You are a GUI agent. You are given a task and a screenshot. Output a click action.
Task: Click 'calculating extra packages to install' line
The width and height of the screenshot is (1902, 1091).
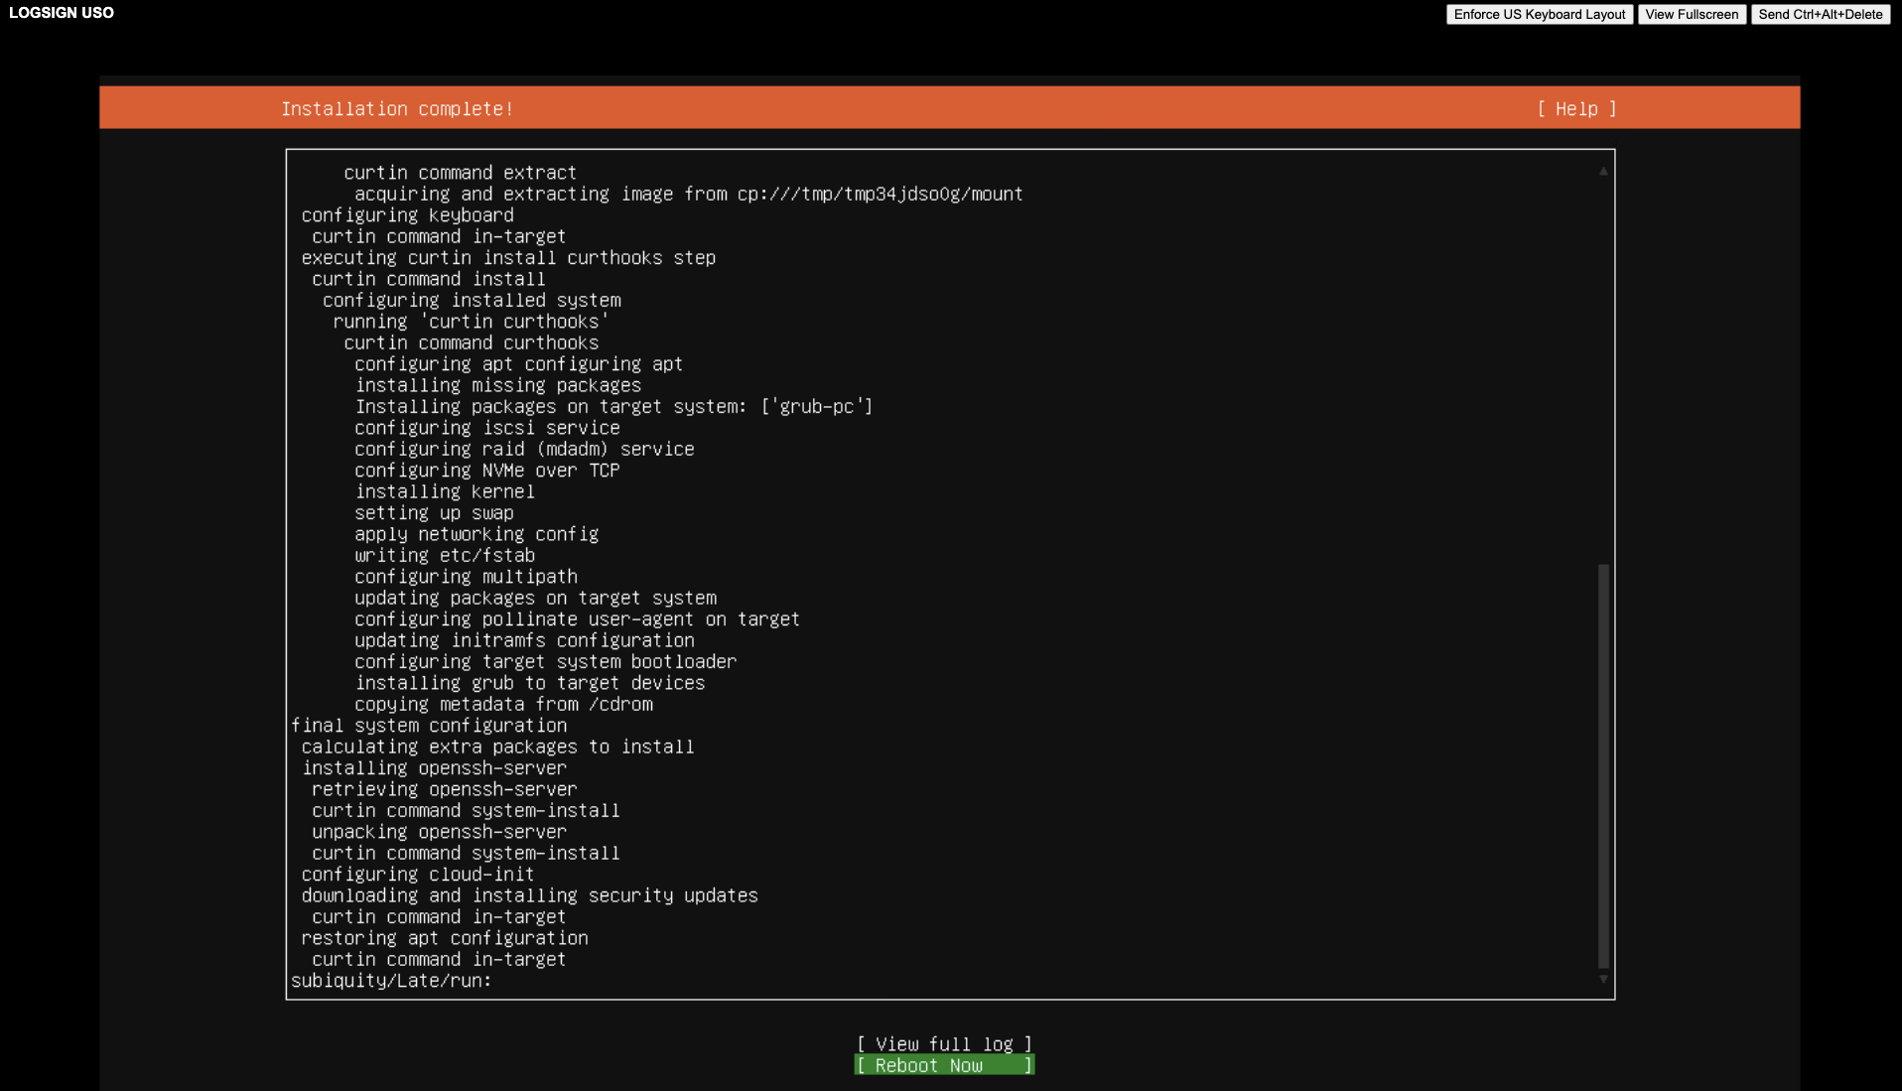point(498,747)
